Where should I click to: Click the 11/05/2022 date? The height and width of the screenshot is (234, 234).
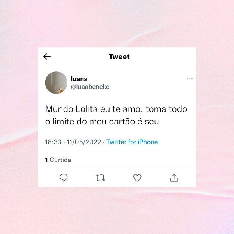pyautogui.click(x=84, y=142)
